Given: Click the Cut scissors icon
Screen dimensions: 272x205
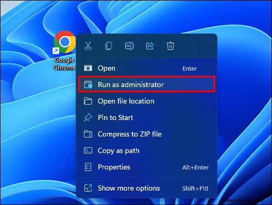Looking at the screenshot, I should point(88,46).
